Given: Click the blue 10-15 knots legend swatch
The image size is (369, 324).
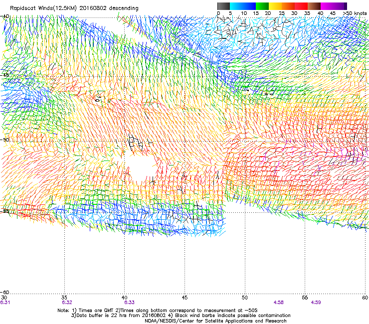Looking at the screenshot, I should [x=249, y=6].
